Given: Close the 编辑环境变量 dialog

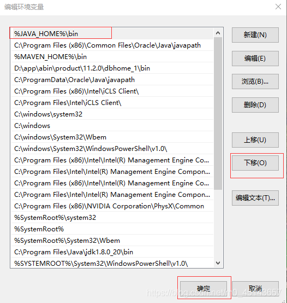Looking at the screenshot, I should click(278, 7).
